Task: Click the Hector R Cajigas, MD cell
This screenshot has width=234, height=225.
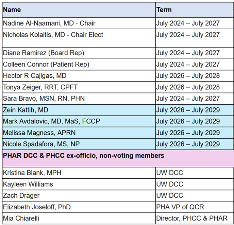Action: (79, 76)
